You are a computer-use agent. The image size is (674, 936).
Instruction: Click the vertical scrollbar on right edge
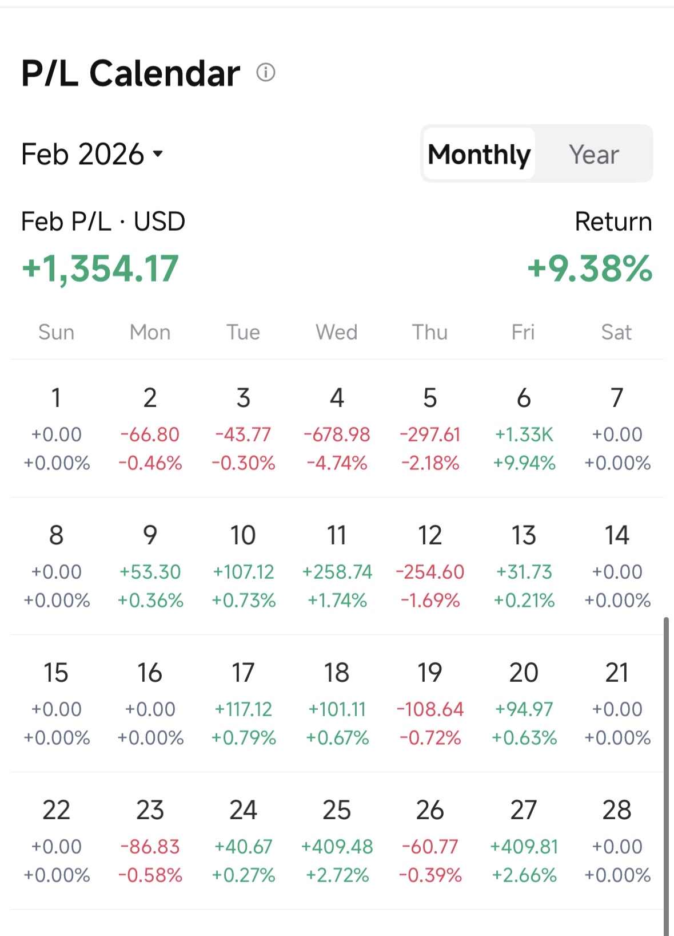coord(666,776)
